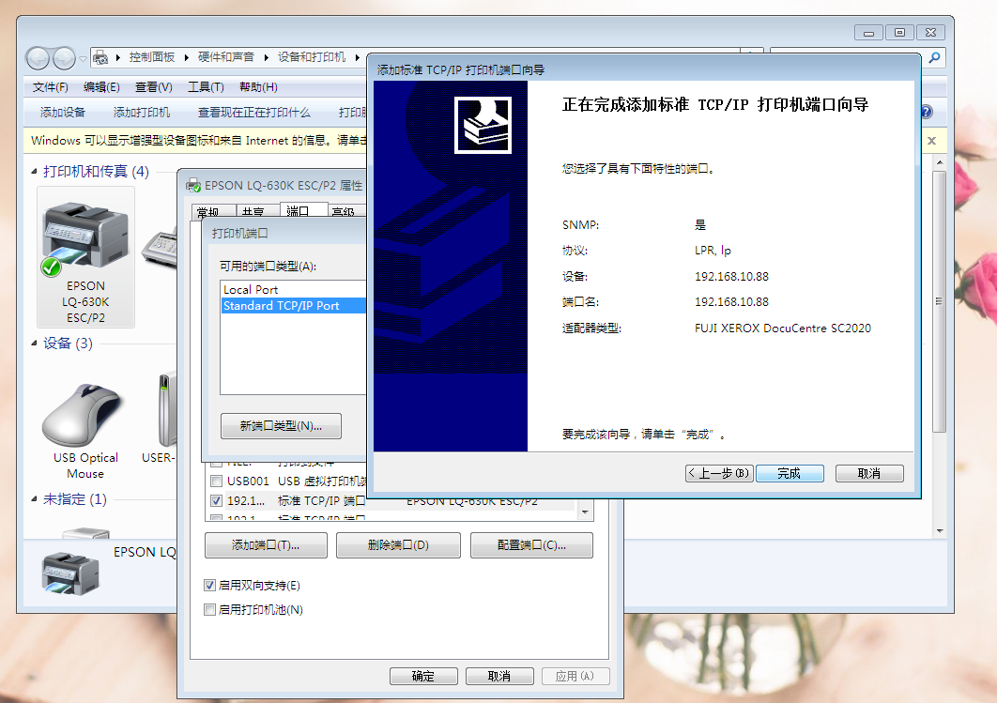Screen dimensions: 997x703
Task: Expand breadcrumb arrow after 设备和打印机
Action: click(358, 58)
